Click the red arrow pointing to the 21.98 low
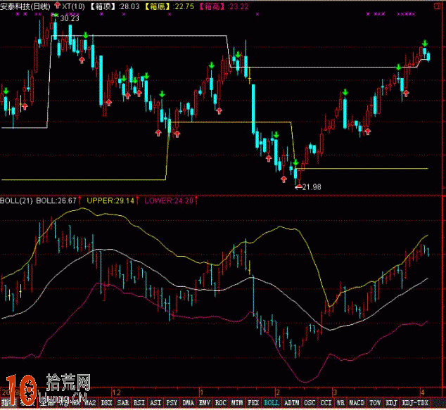 pos(298,186)
